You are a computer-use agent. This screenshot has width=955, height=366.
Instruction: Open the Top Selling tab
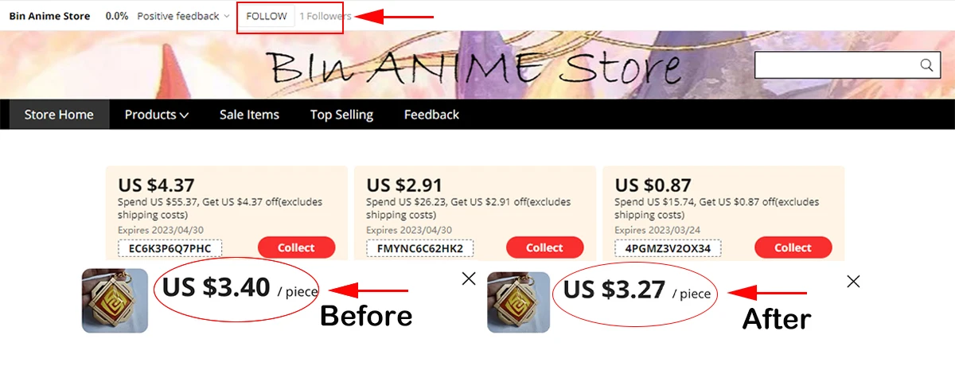pyautogui.click(x=341, y=115)
